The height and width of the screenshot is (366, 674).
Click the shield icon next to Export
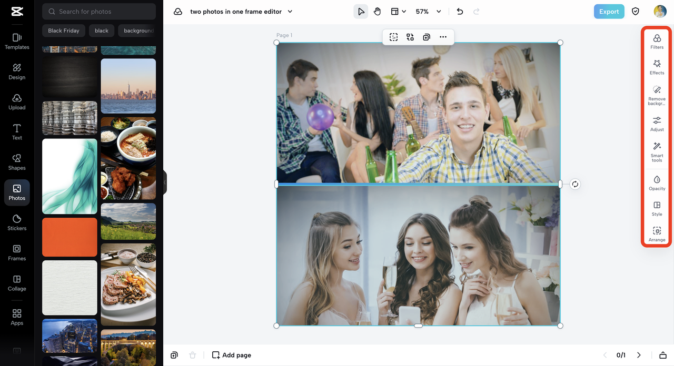(x=636, y=12)
